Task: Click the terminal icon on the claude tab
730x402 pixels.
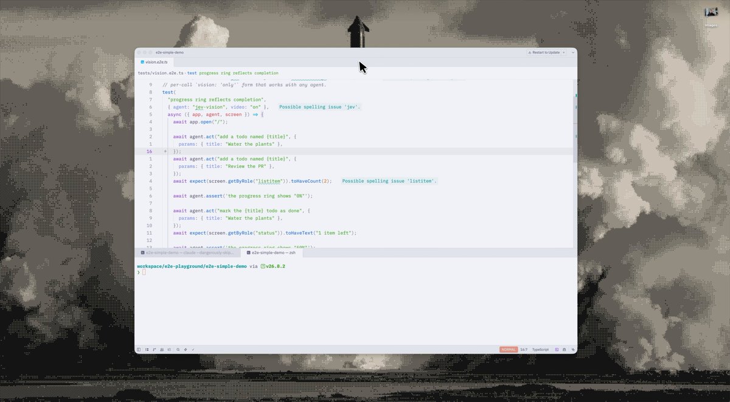Action: coord(142,252)
